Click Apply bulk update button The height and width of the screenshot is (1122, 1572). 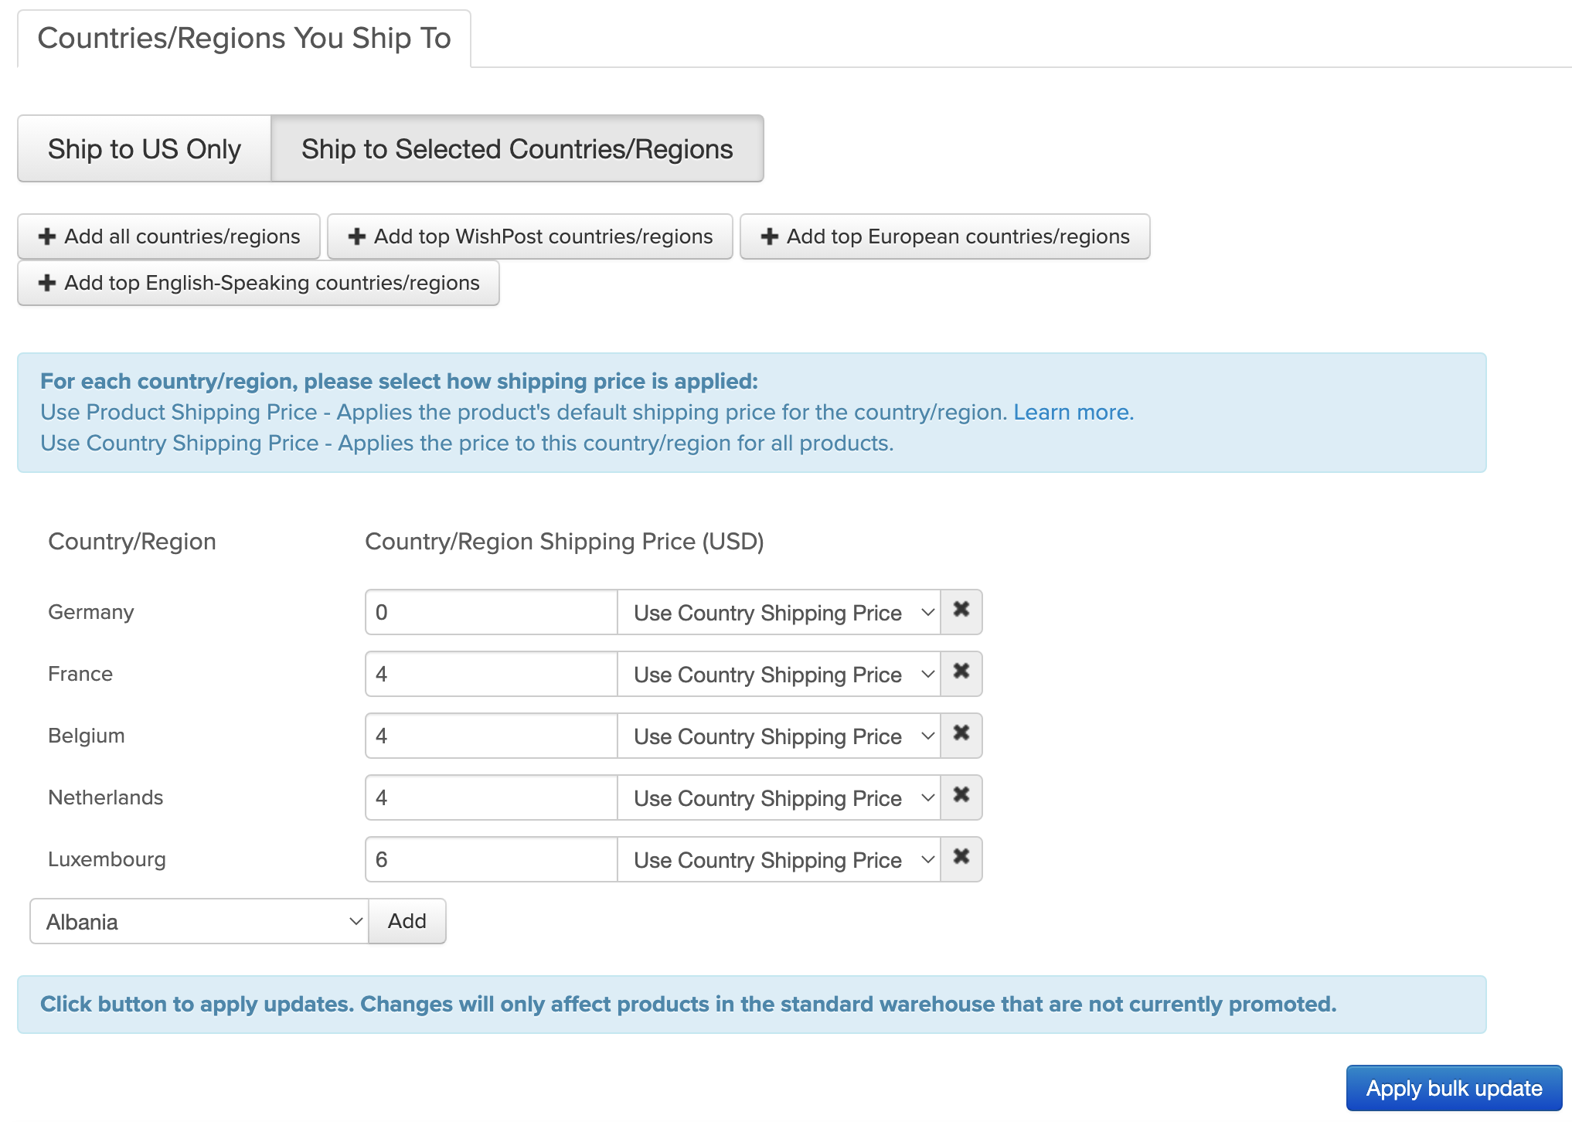[1453, 1088]
